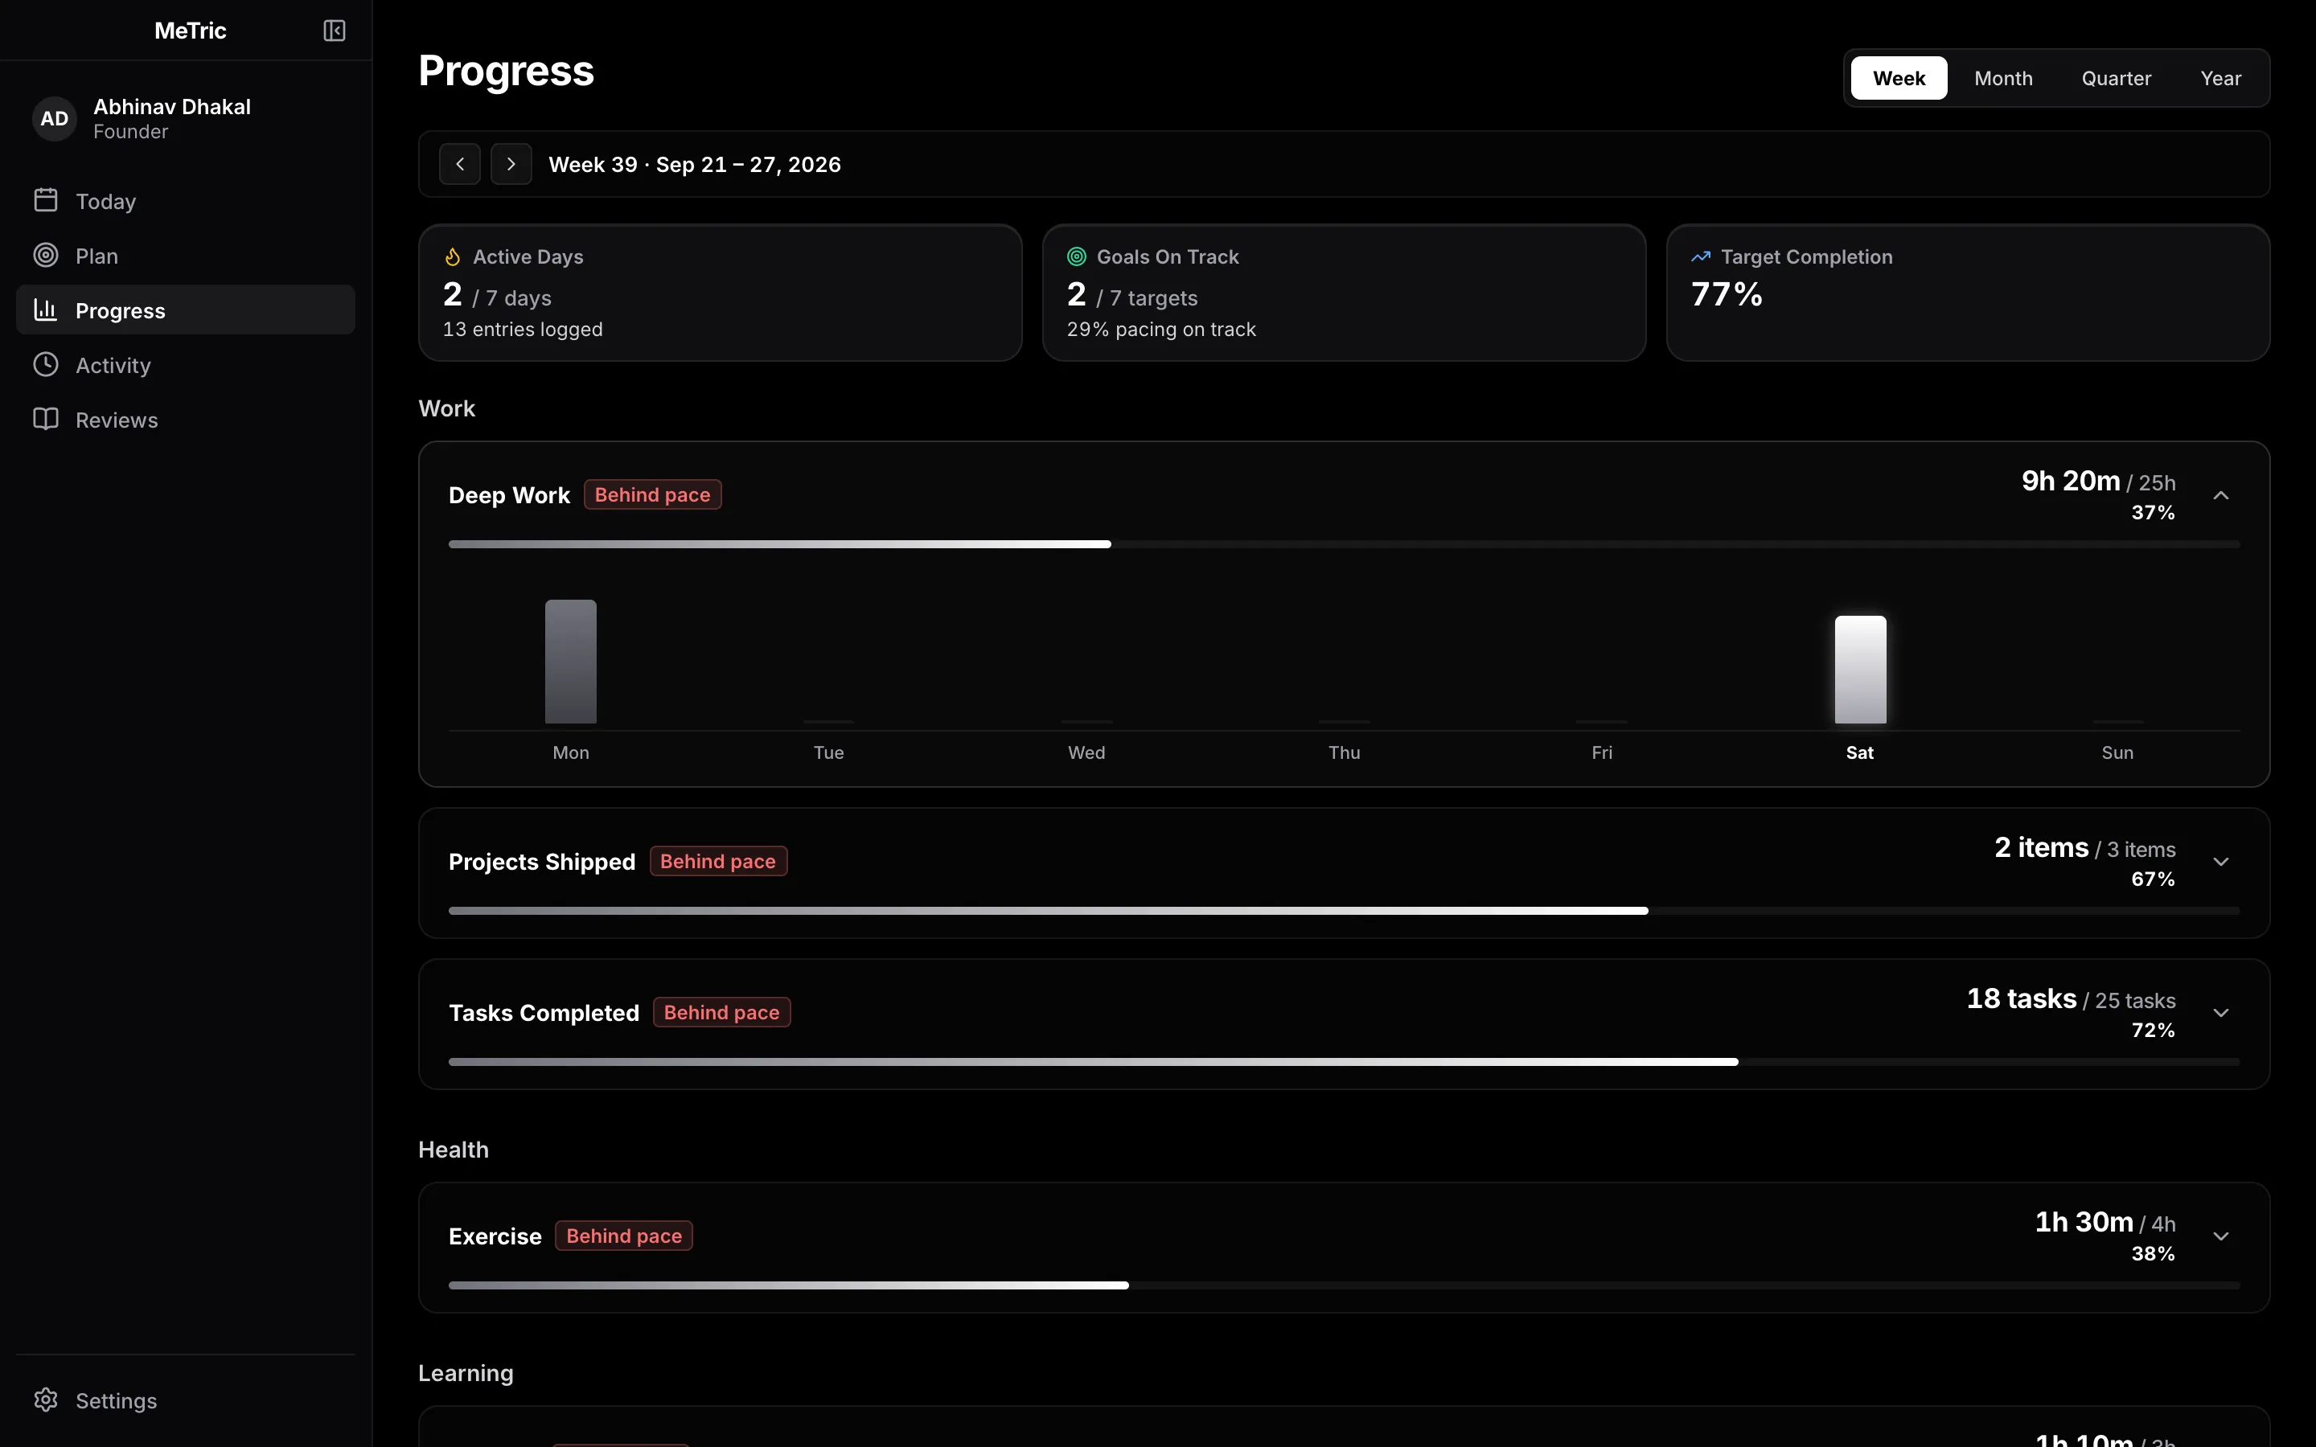Viewport: 2316px width, 1447px height.
Task: Click the Projects Shipped card title
Action: [542, 861]
